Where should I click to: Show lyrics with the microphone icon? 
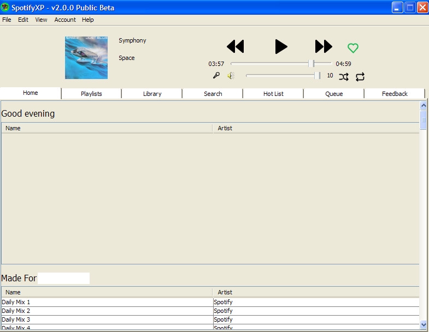click(x=216, y=75)
